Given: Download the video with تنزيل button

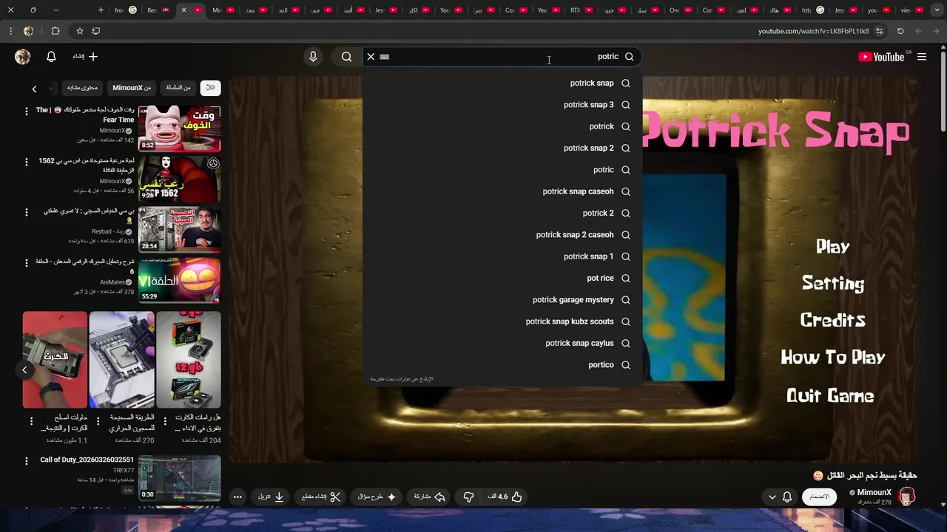Looking at the screenshot, I should pyautogui.click(x=271, y=497).
